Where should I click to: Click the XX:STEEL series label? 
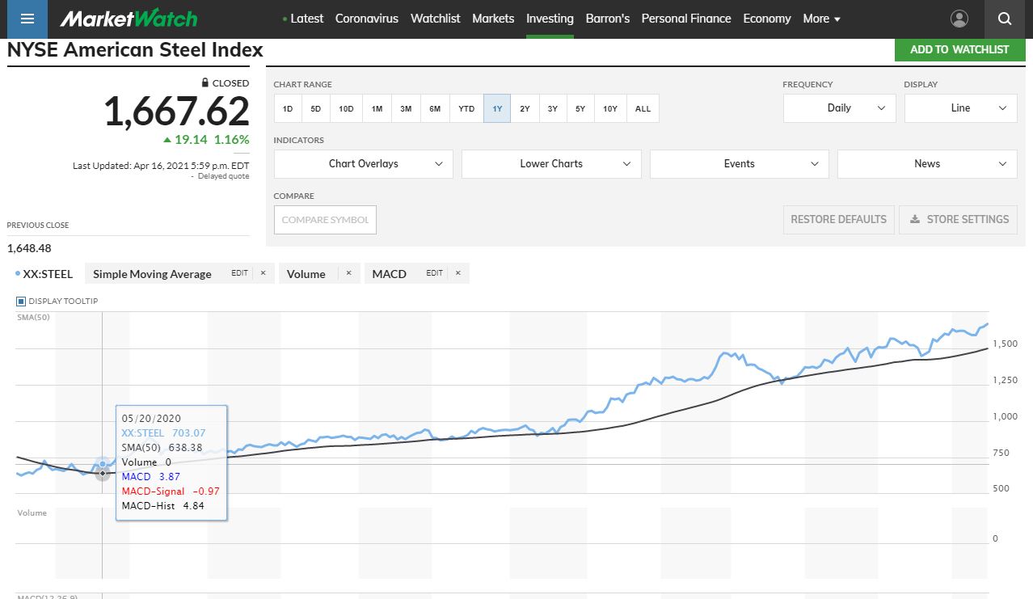(x=48, y=274)
